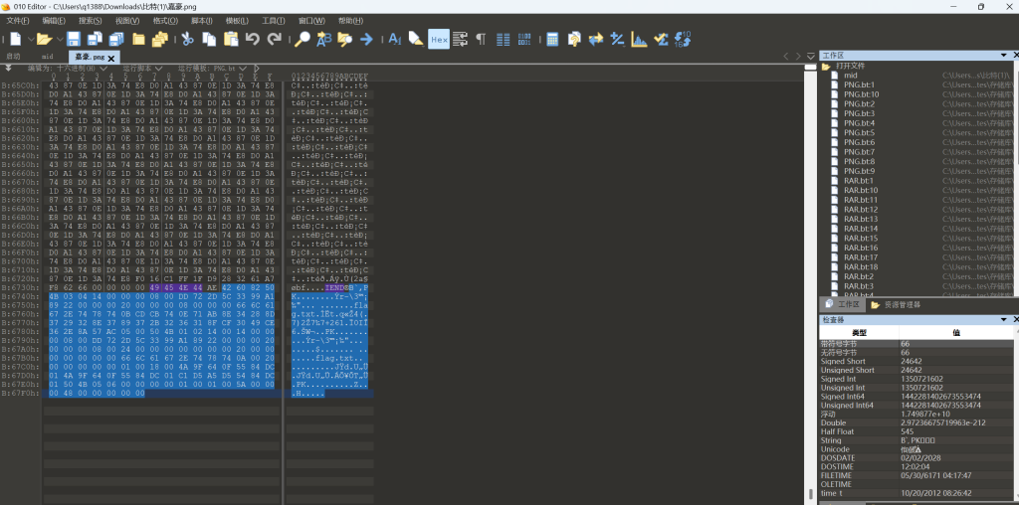Toggle show whitespace pilcrow icon
Image resolution: width=1019 pixels, height=505 pixels.
[481, 39]
